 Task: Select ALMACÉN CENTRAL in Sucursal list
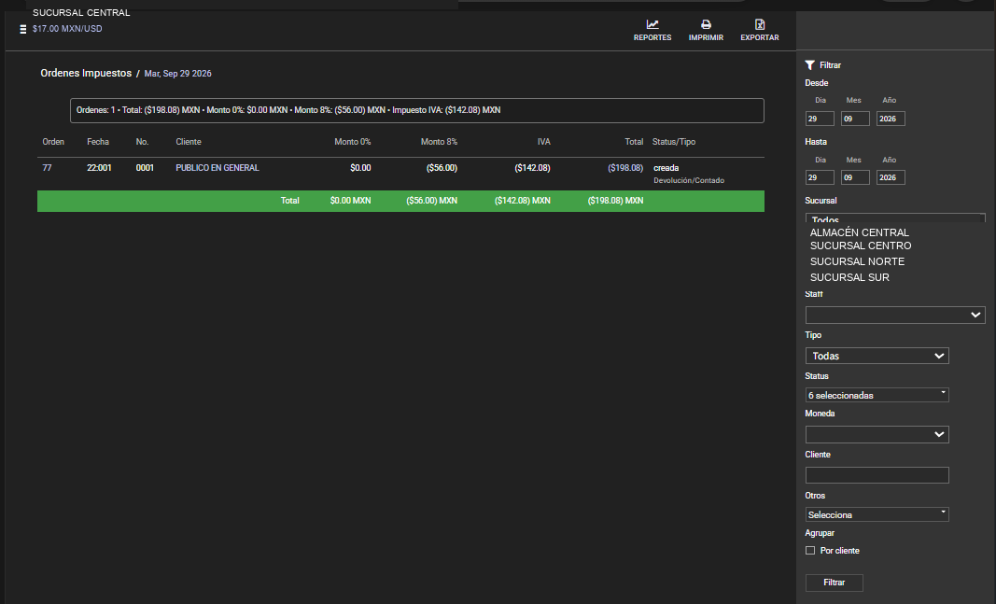click(860, 232)
